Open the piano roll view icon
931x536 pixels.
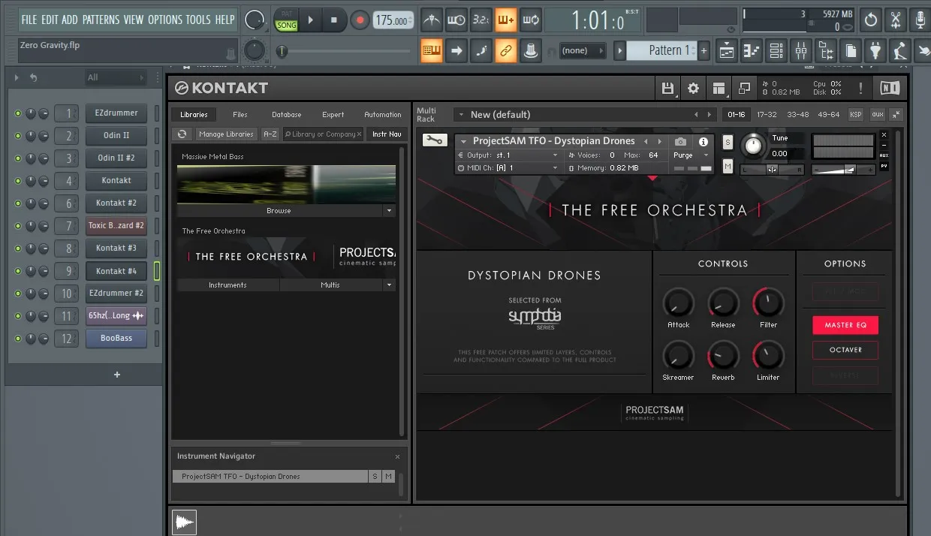[x=752, y=51]
